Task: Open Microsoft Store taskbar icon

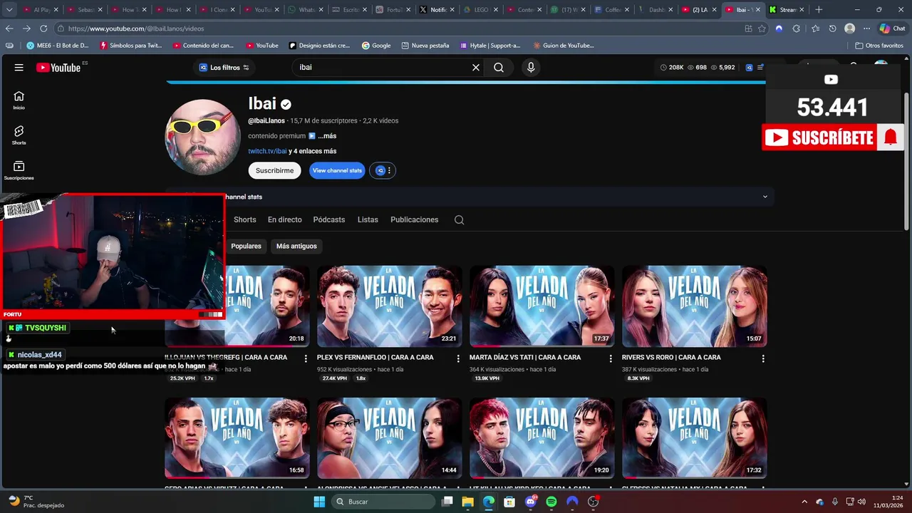Action: pyautogui.click(x=509, y=502)
